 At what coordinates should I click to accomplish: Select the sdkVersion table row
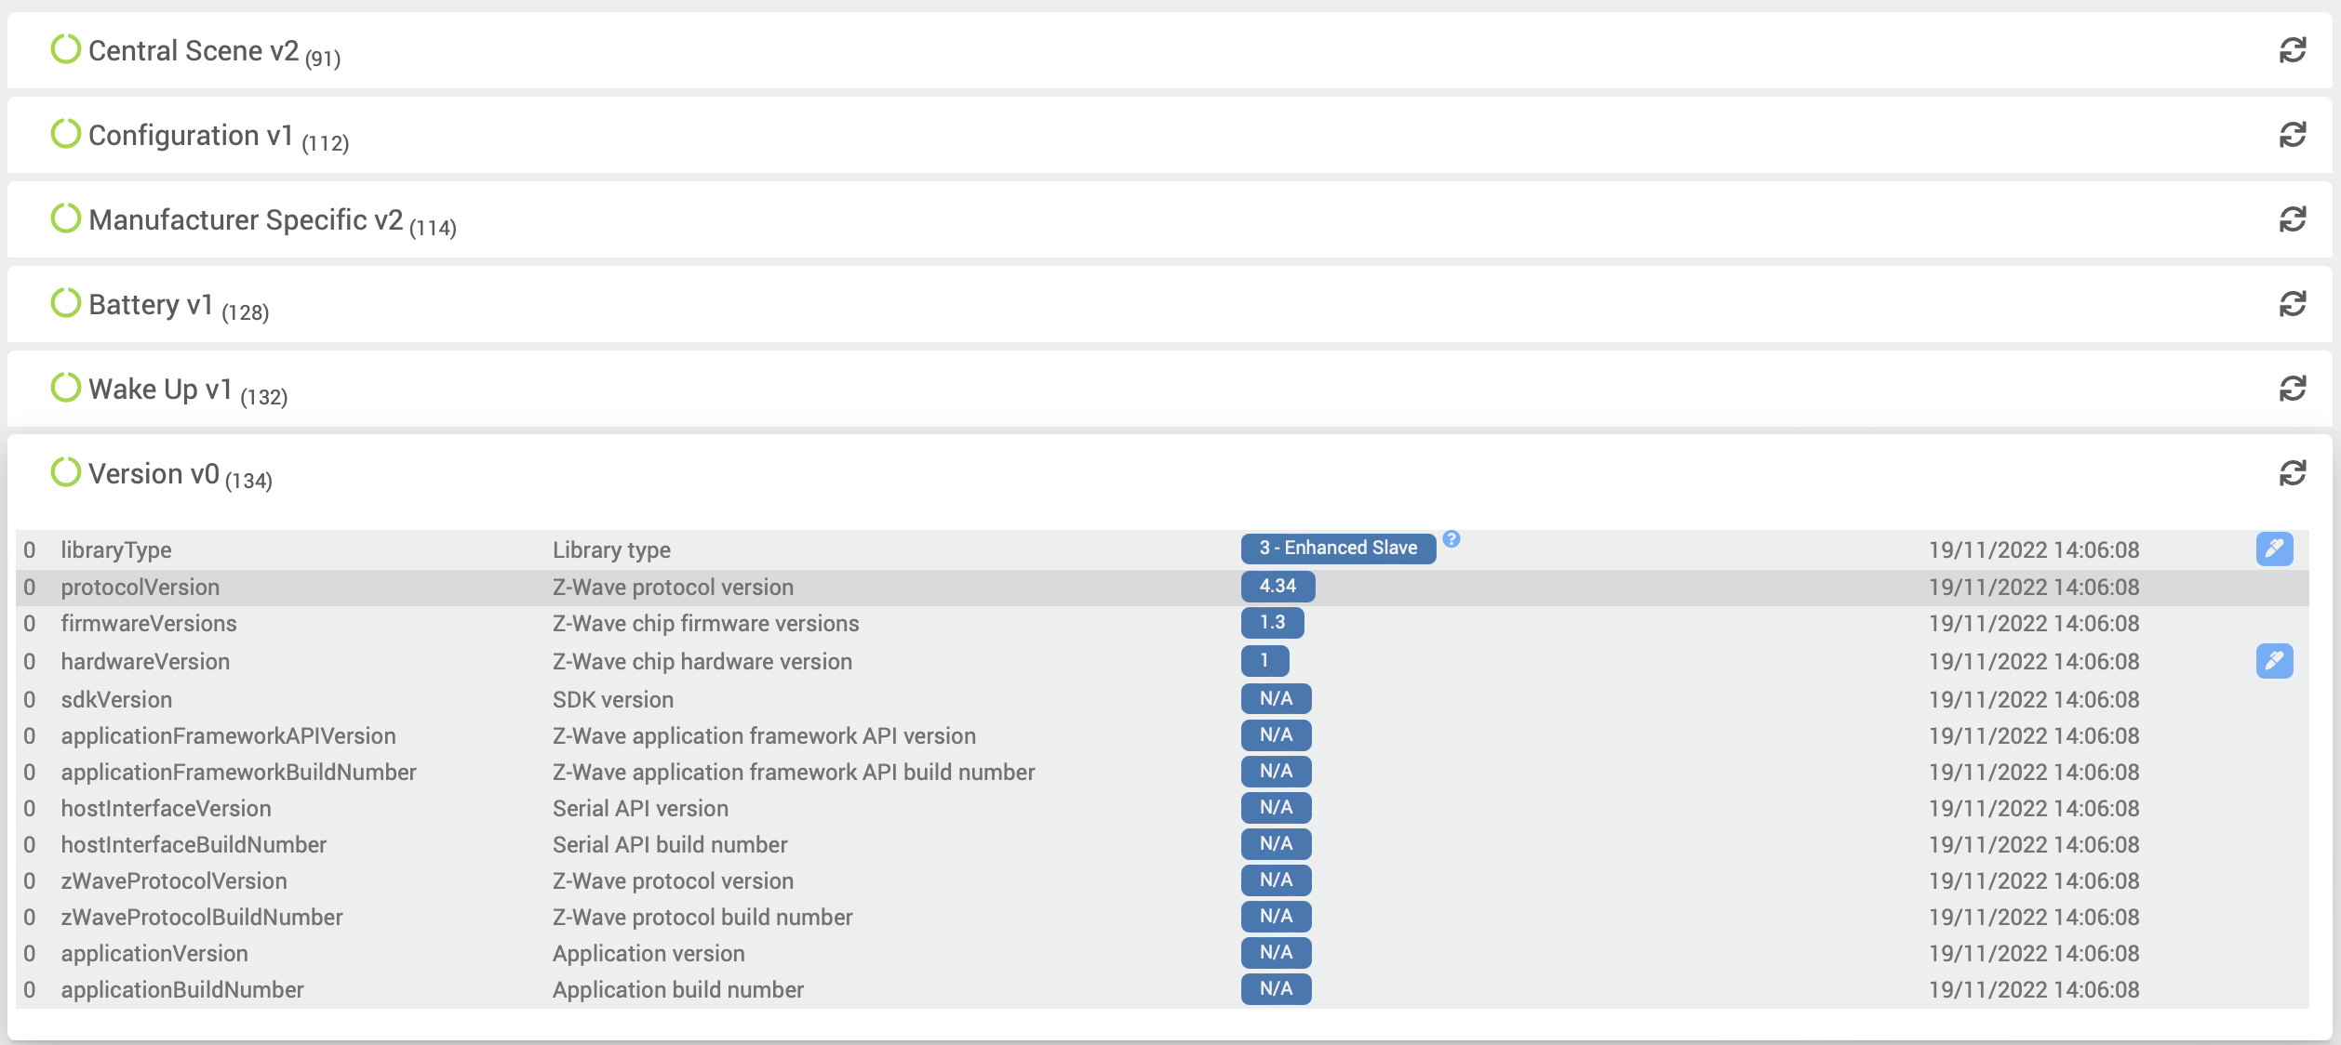[612, 699]
